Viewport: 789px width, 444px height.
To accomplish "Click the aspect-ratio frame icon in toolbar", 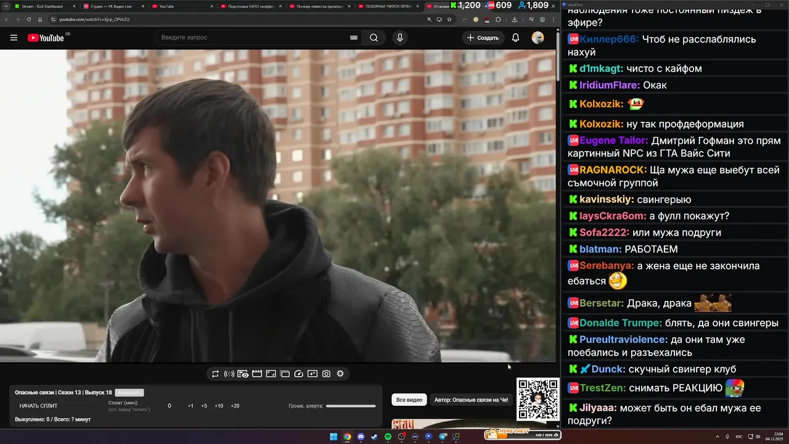I will tap(271, 374).
